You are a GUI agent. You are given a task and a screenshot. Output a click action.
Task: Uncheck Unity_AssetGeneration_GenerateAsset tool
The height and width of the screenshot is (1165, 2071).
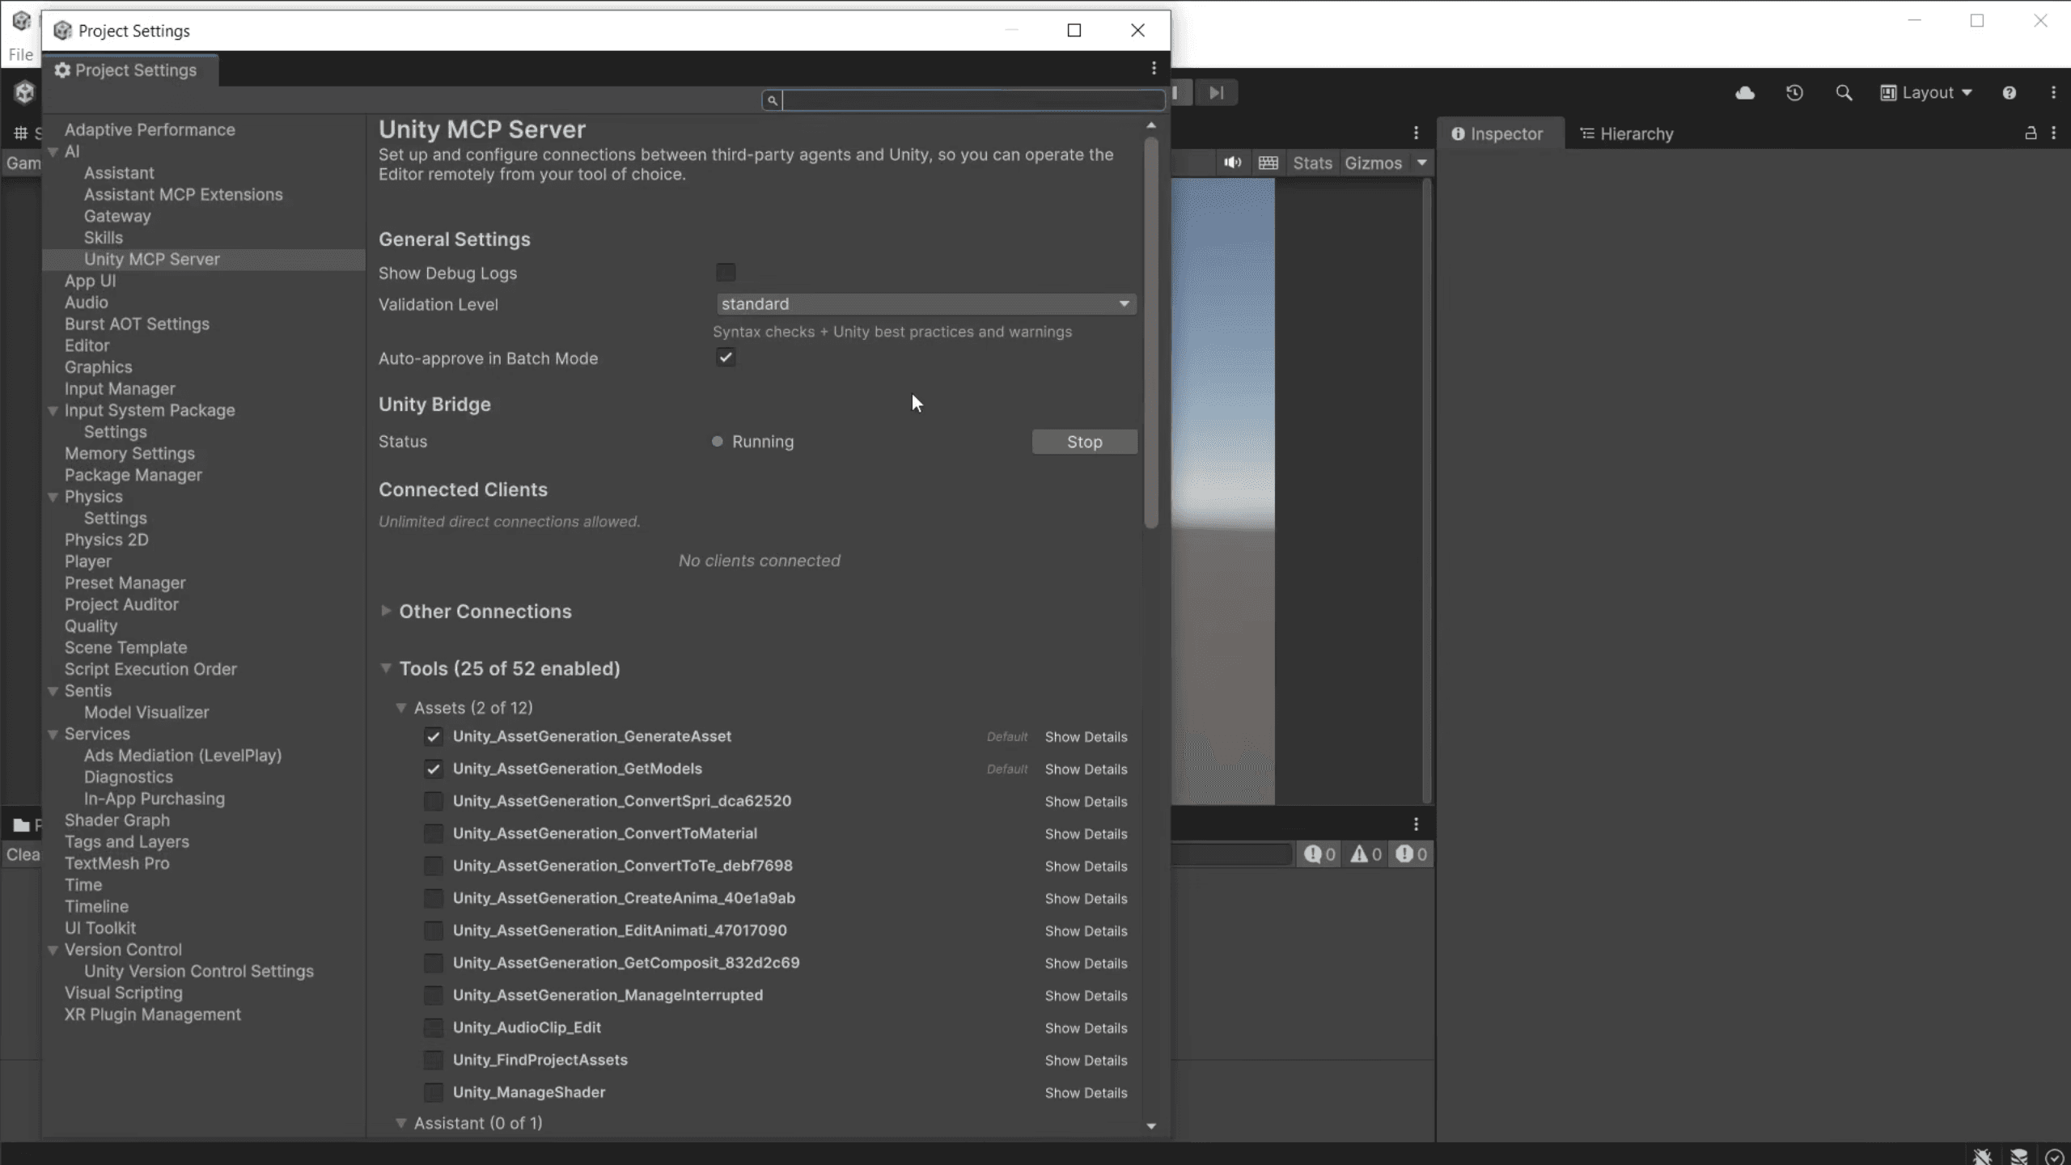434,736
